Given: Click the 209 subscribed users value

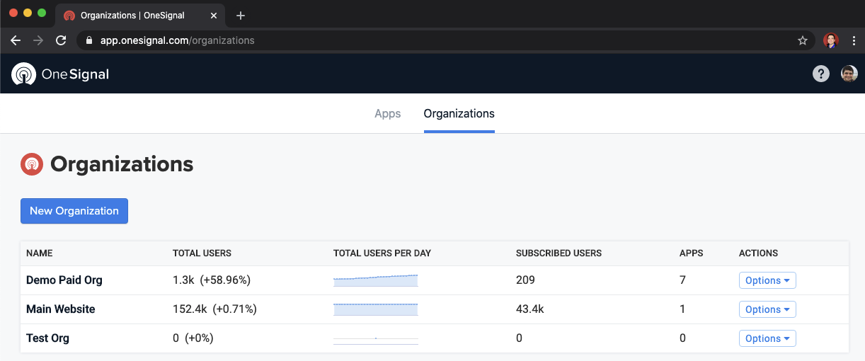Looking at the screenshot, I should point(525,280).
